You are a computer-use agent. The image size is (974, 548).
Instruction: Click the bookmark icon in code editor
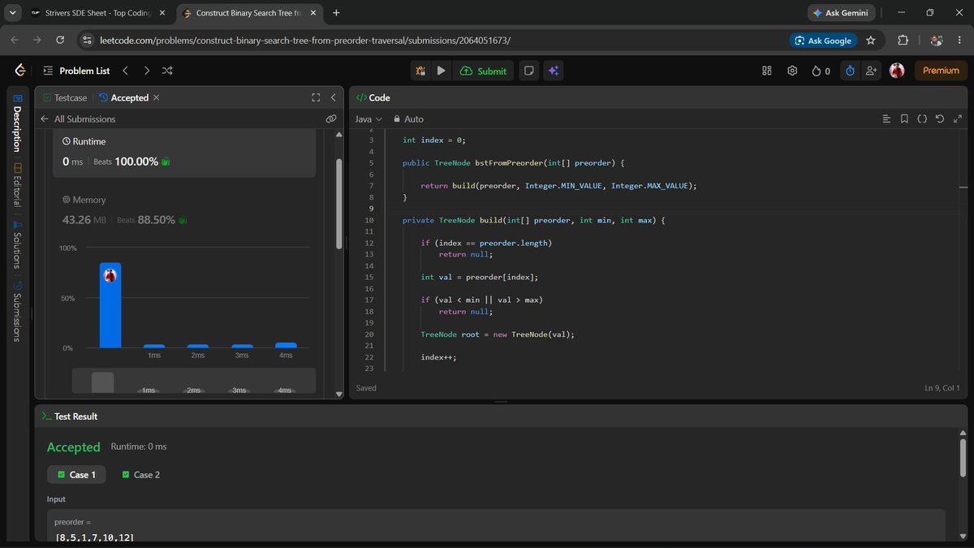(904, 119)
